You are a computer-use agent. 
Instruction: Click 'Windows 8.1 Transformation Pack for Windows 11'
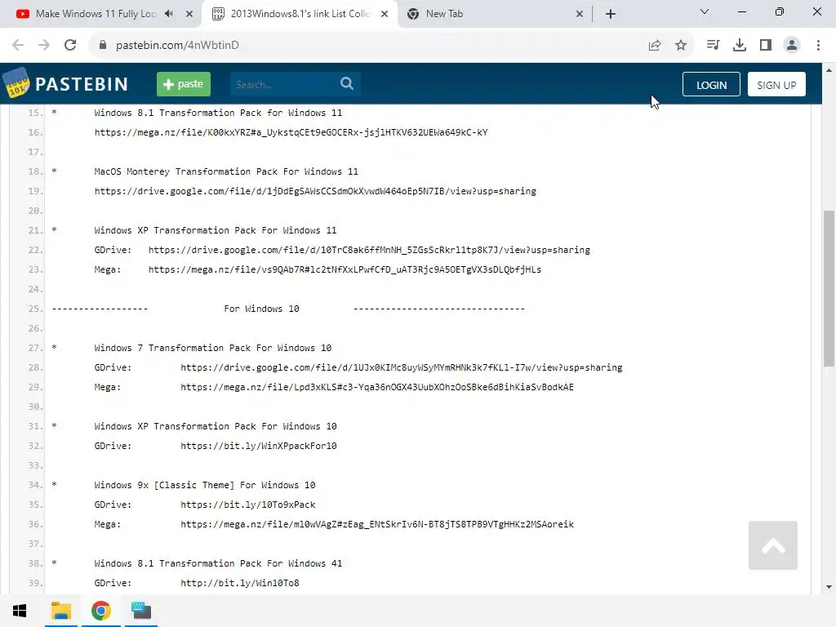point(218,113)
